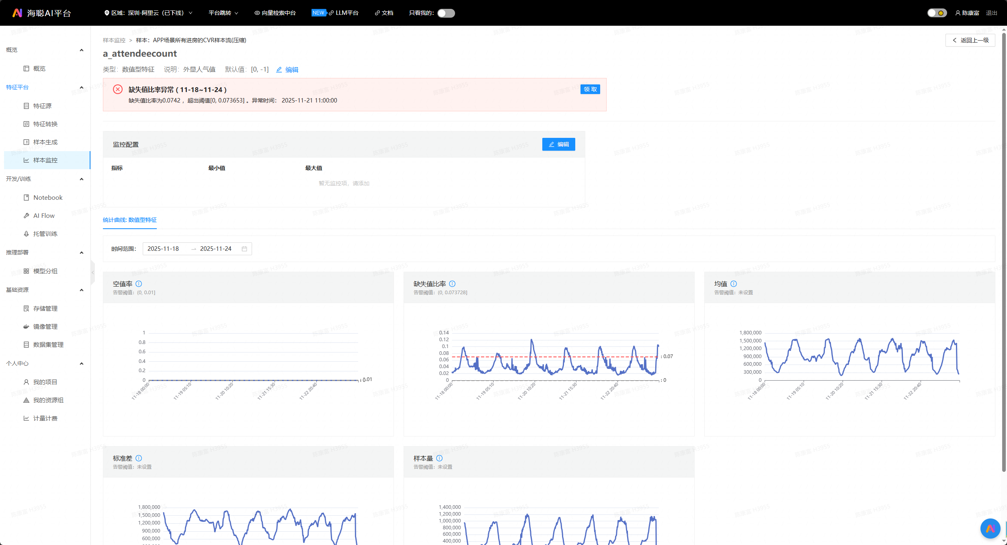Collapse the 特征平台 sidebar section
This screenshot has width=1007, height=545.
click(x=82, y=87)
